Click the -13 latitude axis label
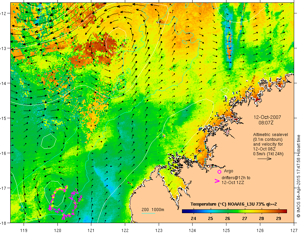 (x=4, y=48)
